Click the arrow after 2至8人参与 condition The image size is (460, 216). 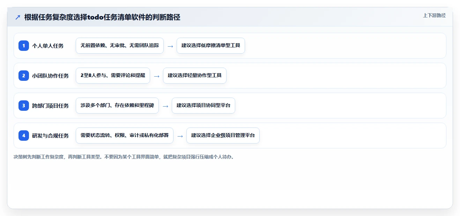click(x=156, y=76)
